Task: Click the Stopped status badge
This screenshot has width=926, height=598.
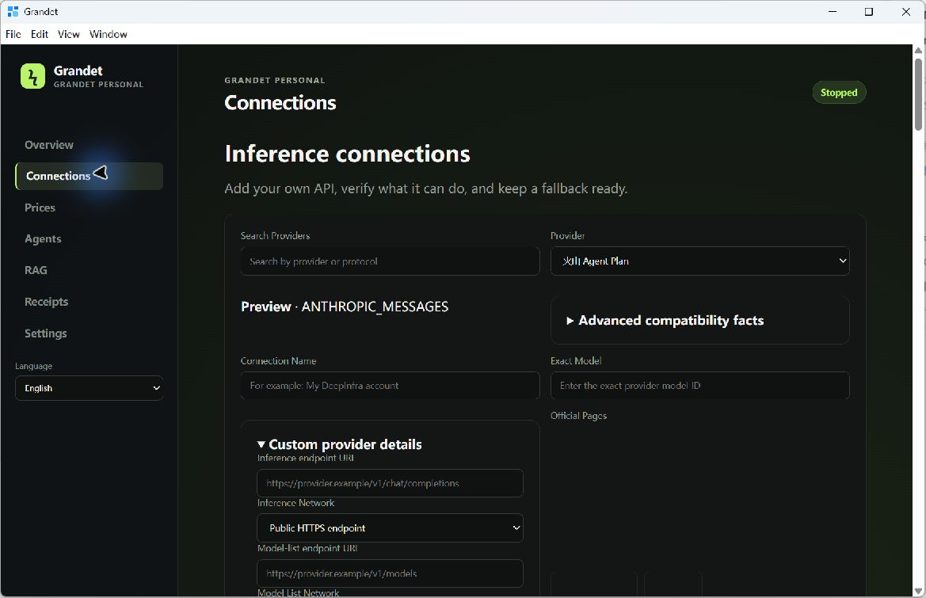Action: 839,92
